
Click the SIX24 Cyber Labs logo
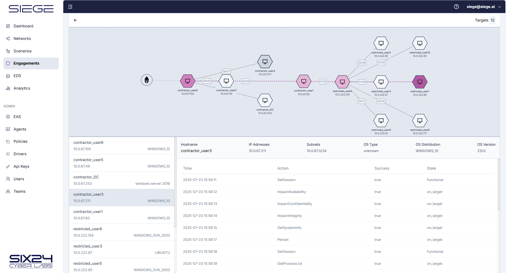pos(31,261)
